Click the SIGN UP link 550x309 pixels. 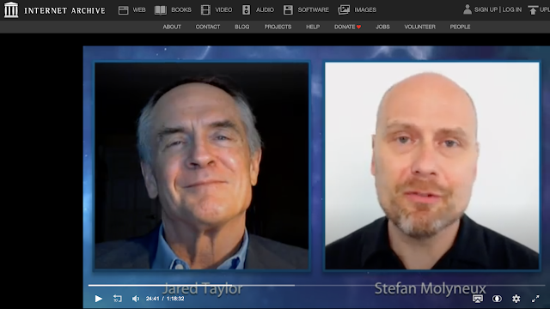[486, 9]
